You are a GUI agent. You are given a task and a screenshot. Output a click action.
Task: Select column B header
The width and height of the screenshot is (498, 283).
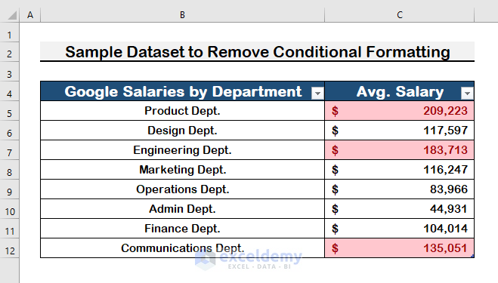182,15
